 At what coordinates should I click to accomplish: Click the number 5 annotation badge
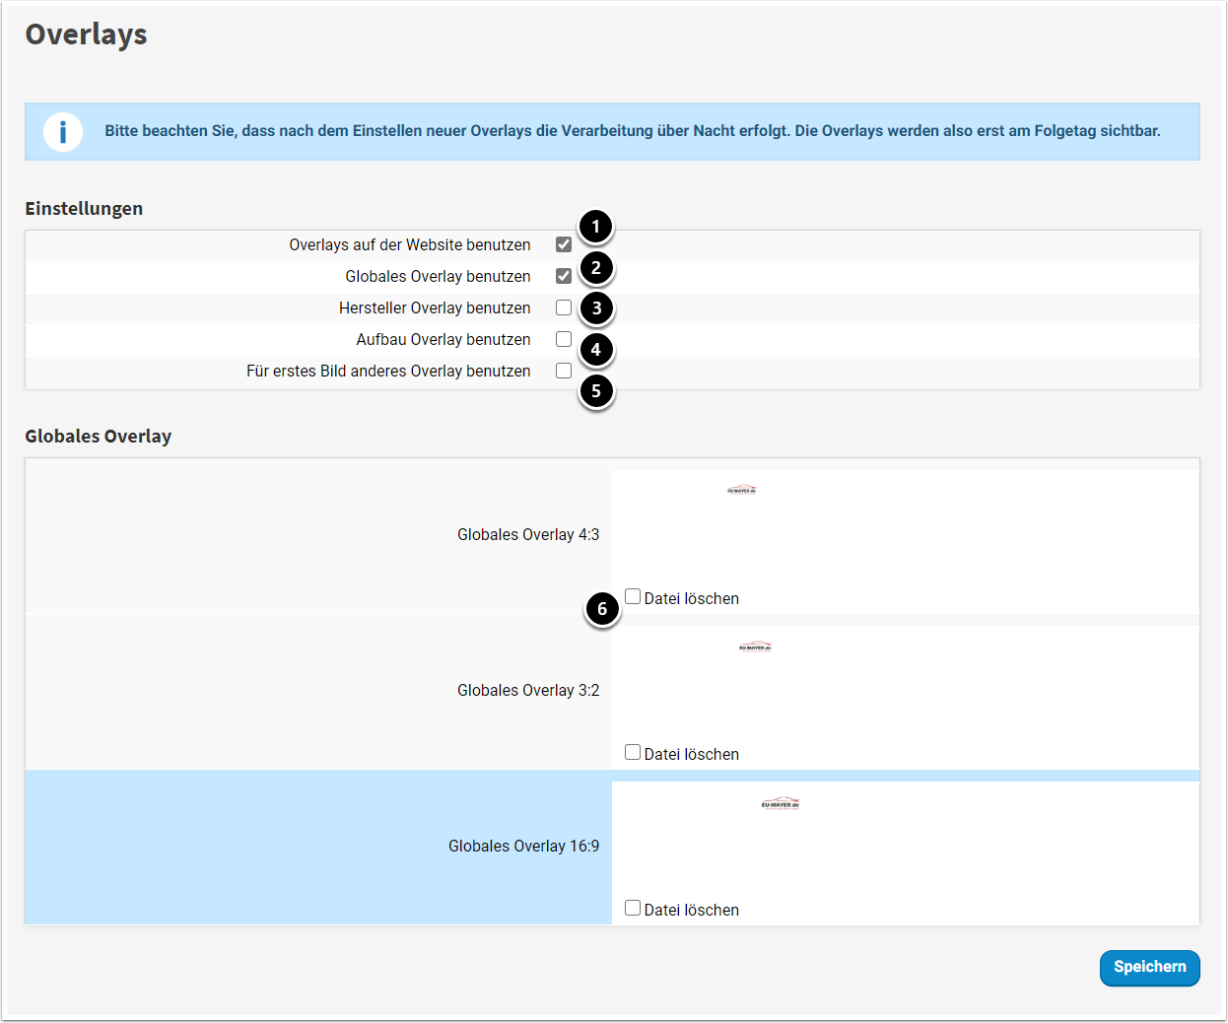click(x=595, y=391)
